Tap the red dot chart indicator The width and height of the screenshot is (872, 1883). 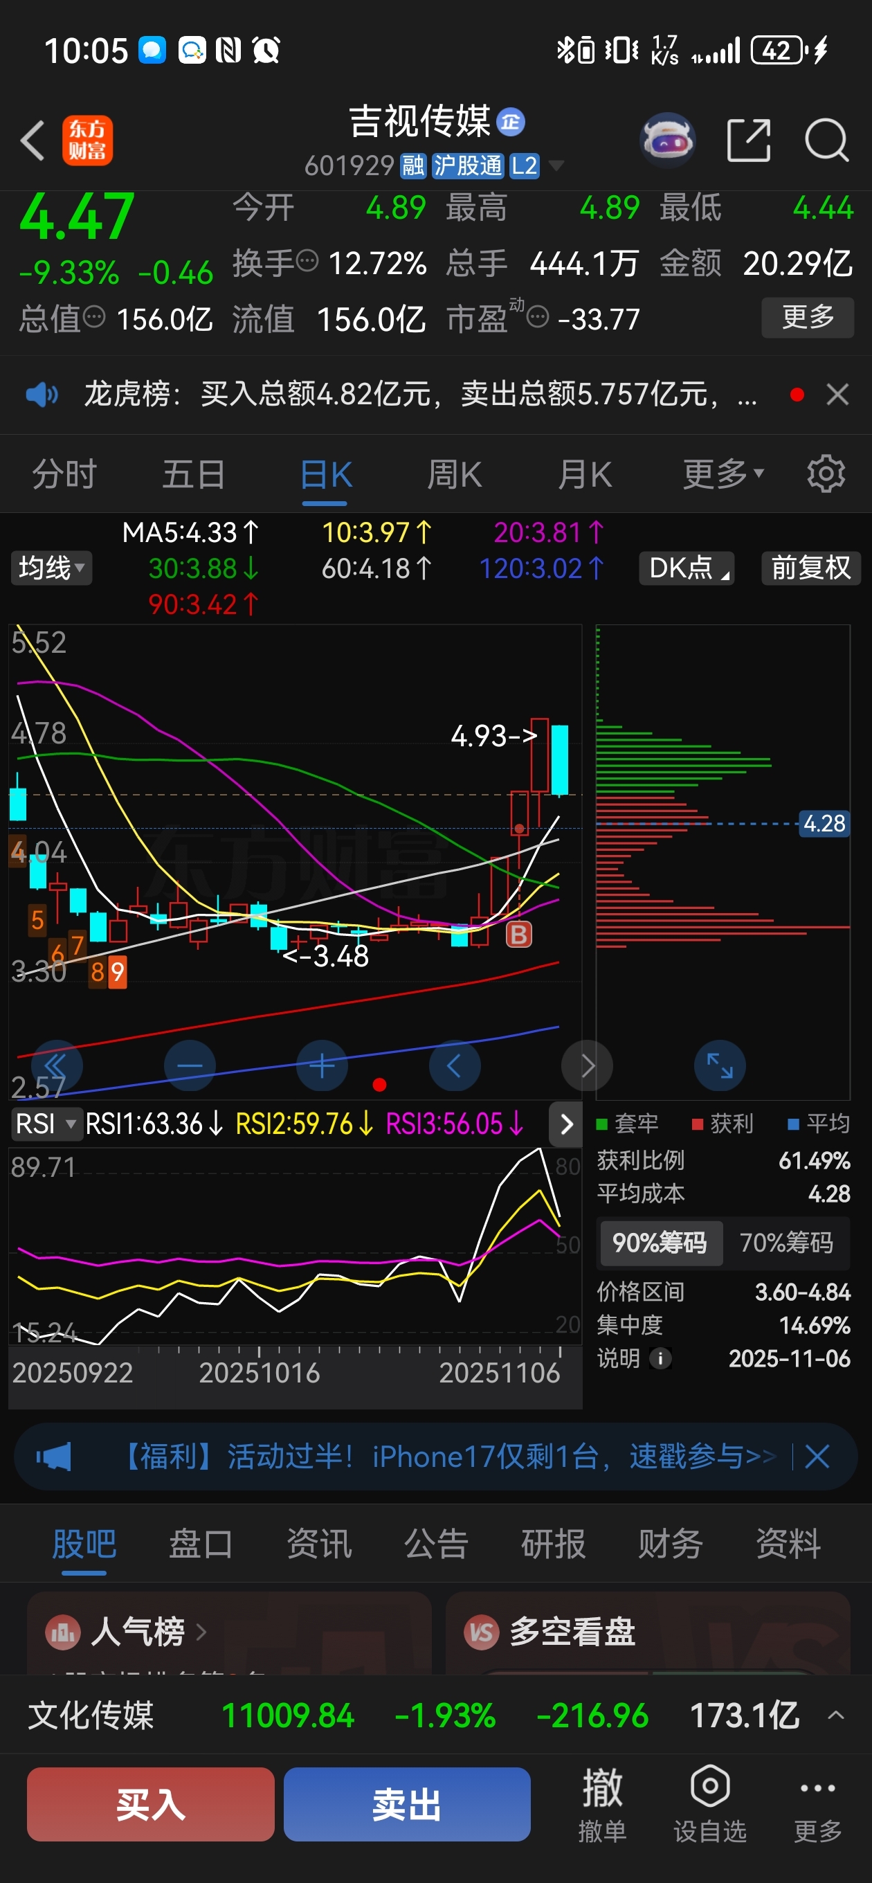pyautogui.click(x=379, y=1085)
